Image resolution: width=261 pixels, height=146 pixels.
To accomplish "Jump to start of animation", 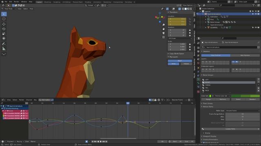I will click(x=93, y=142).
